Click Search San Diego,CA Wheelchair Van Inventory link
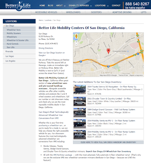The width and height of the screenshot is (151, 163). point(108,151)
